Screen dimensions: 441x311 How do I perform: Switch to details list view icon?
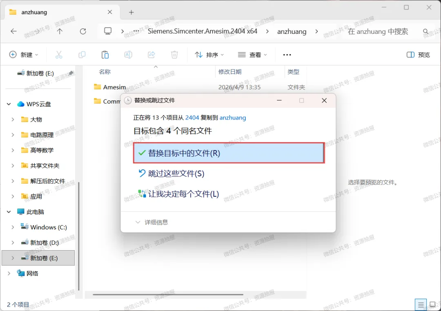[x=421, y=304]
